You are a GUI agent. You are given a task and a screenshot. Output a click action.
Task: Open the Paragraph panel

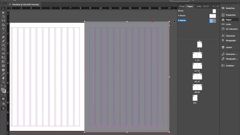coord(229,40)
